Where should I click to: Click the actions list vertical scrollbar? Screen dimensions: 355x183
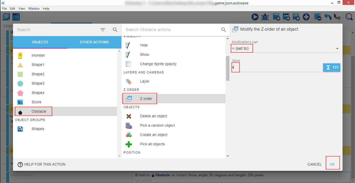228,68
